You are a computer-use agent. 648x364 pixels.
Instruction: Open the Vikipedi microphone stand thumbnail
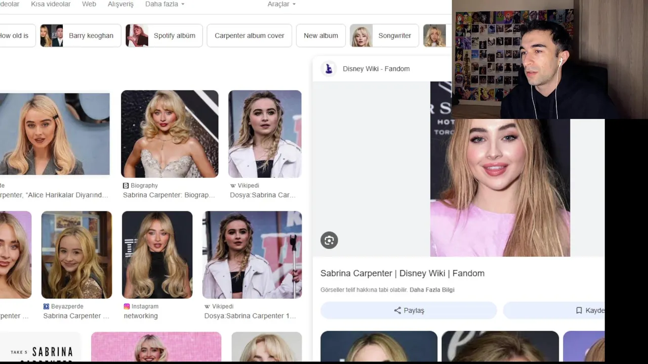252,255
